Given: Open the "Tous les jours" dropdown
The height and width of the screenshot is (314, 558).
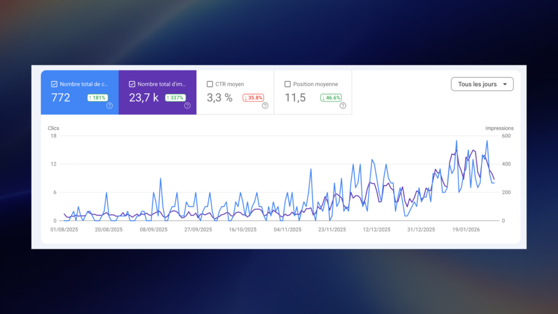Looking at the screenshot, I should pos(482,84).
